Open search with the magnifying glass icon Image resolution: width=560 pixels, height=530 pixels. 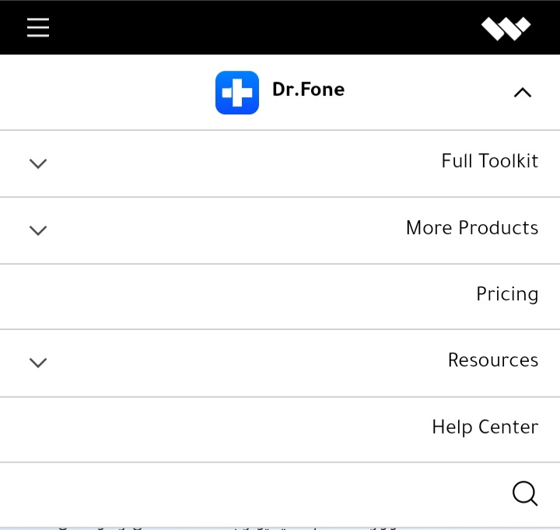click(x=525, y=493)
